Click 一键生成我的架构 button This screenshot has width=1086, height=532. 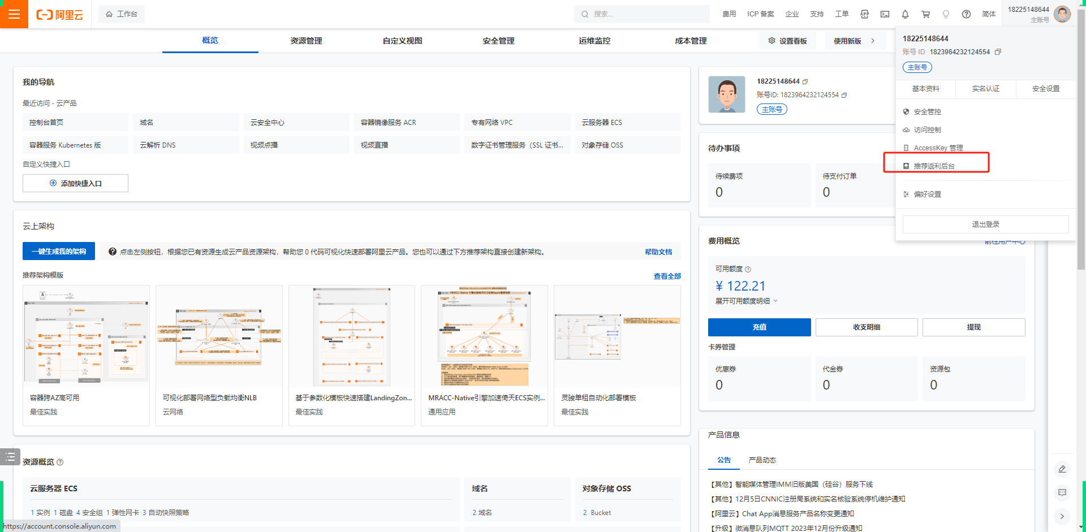point(59,252)
